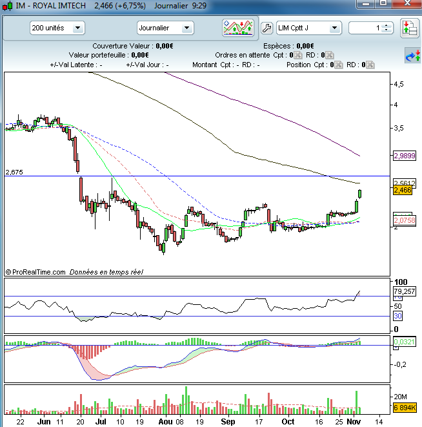Open the order ticket icon with red and green arrows

[x=410, y=28]
